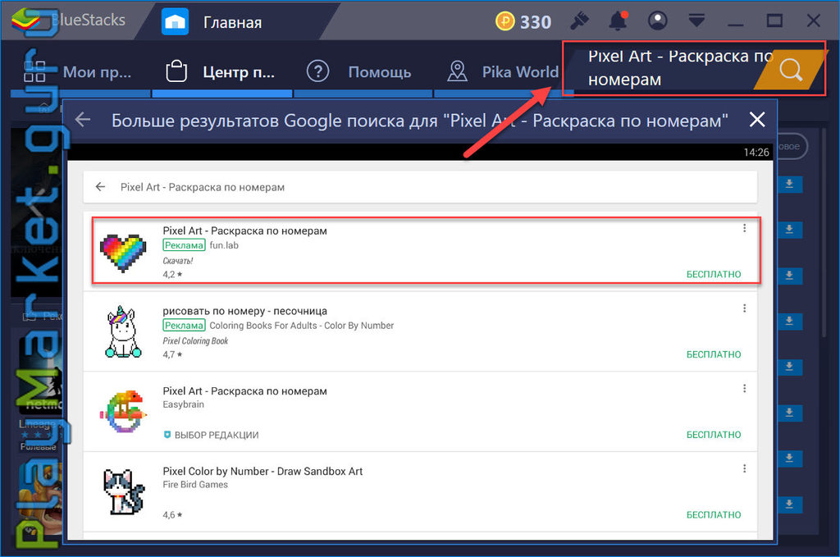Open options menu for fun.lab Pixel Art
Image resolution: width=840 pixels, height=557 pixels.
pos(744,228)
